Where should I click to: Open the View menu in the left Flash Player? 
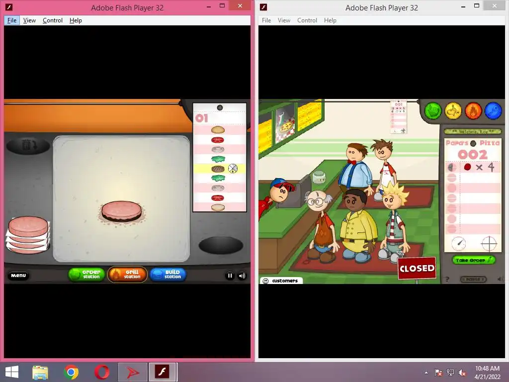[29, 20]
